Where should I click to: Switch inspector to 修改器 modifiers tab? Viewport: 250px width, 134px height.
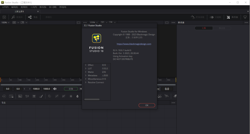(x=222, y=28)
